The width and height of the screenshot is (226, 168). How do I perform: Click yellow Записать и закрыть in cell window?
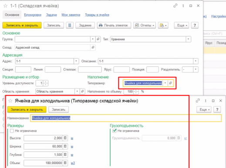(22, 25)
